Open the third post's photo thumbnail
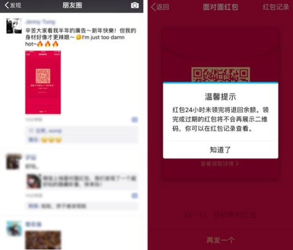293x250 pixels. pyautogui.click(x=43, y=240)
